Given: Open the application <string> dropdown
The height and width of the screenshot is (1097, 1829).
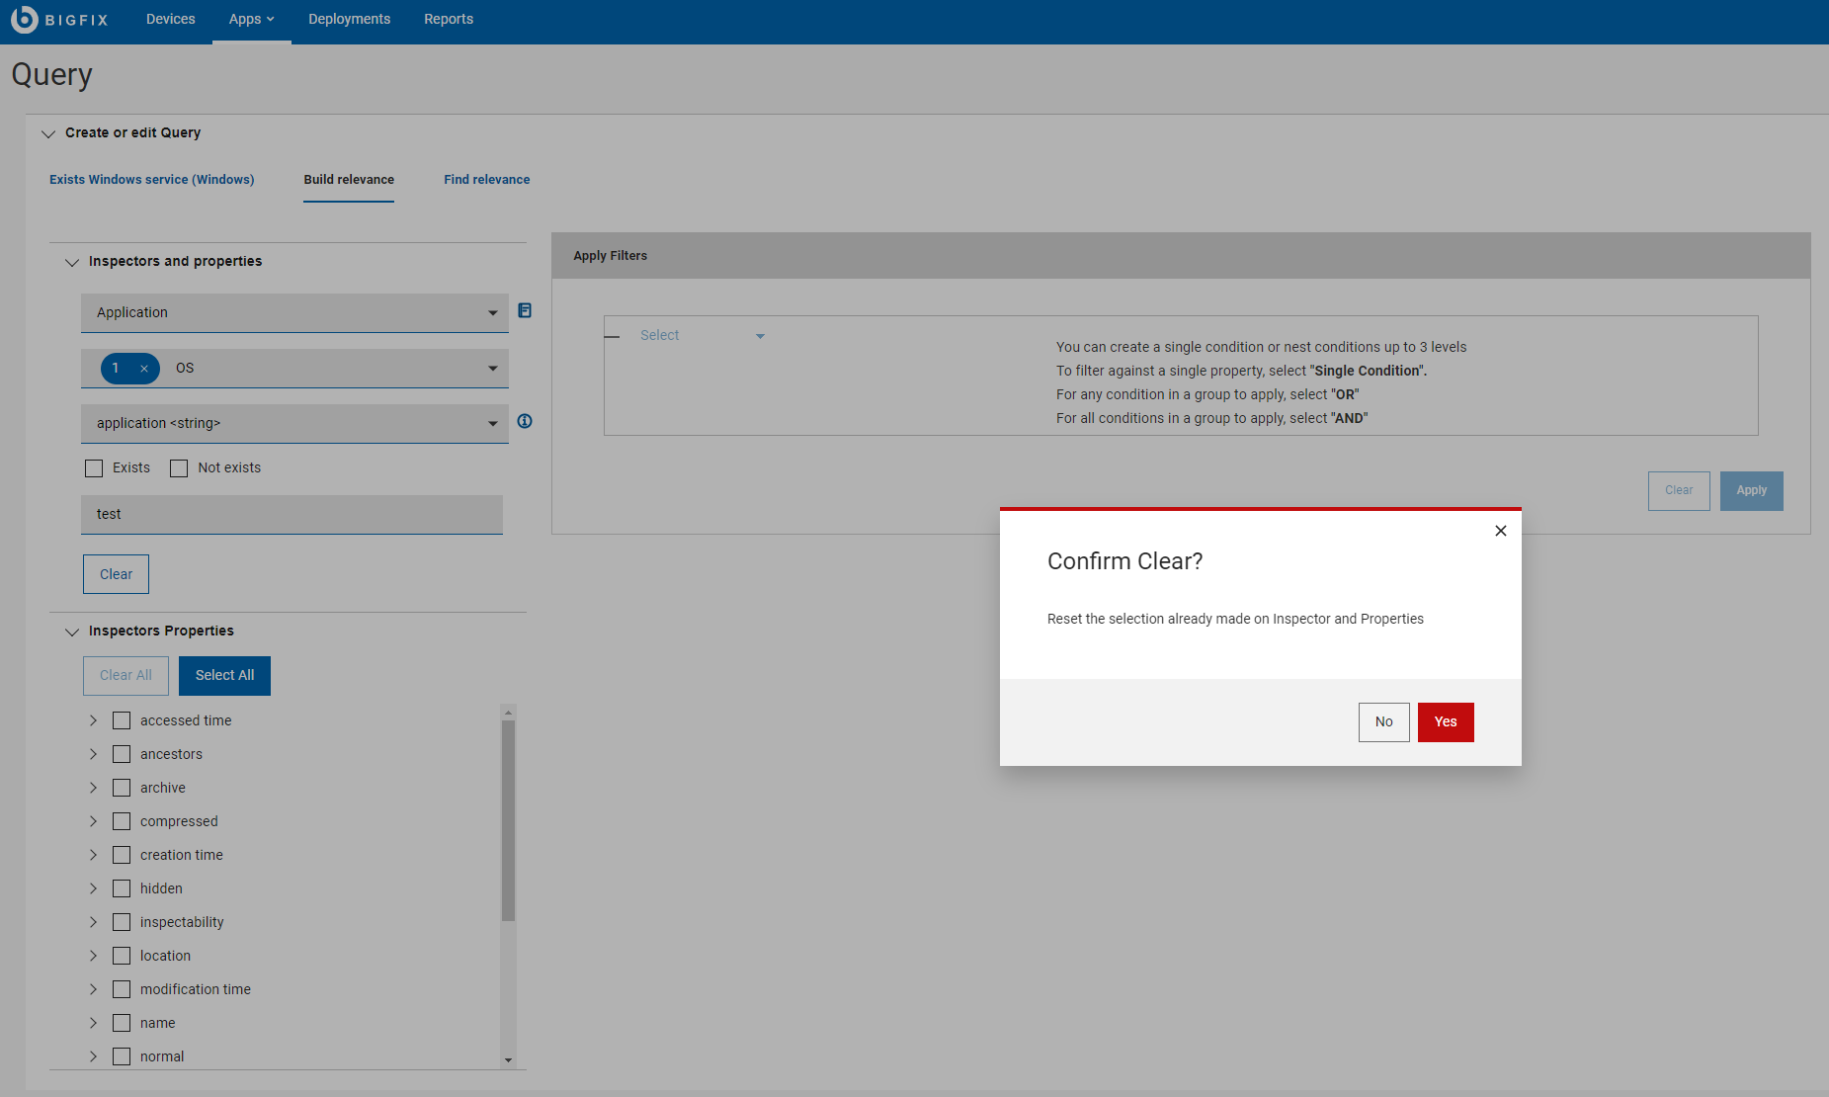Looking at the screenshot, I should tap(294, 423).
